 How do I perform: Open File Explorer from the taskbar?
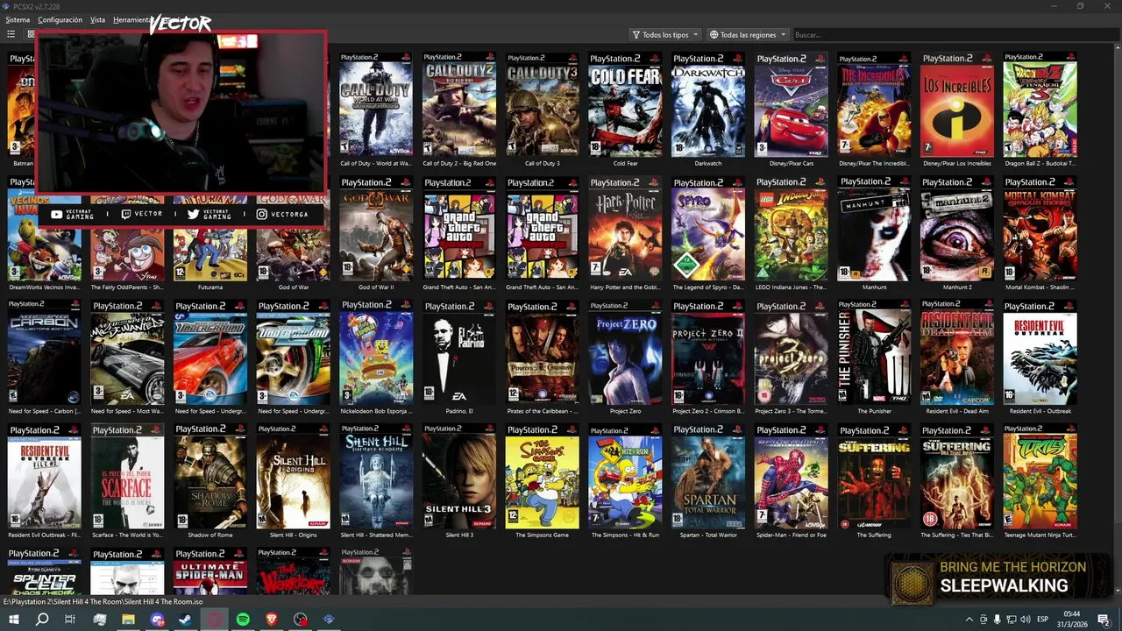[x=128, y=620]
